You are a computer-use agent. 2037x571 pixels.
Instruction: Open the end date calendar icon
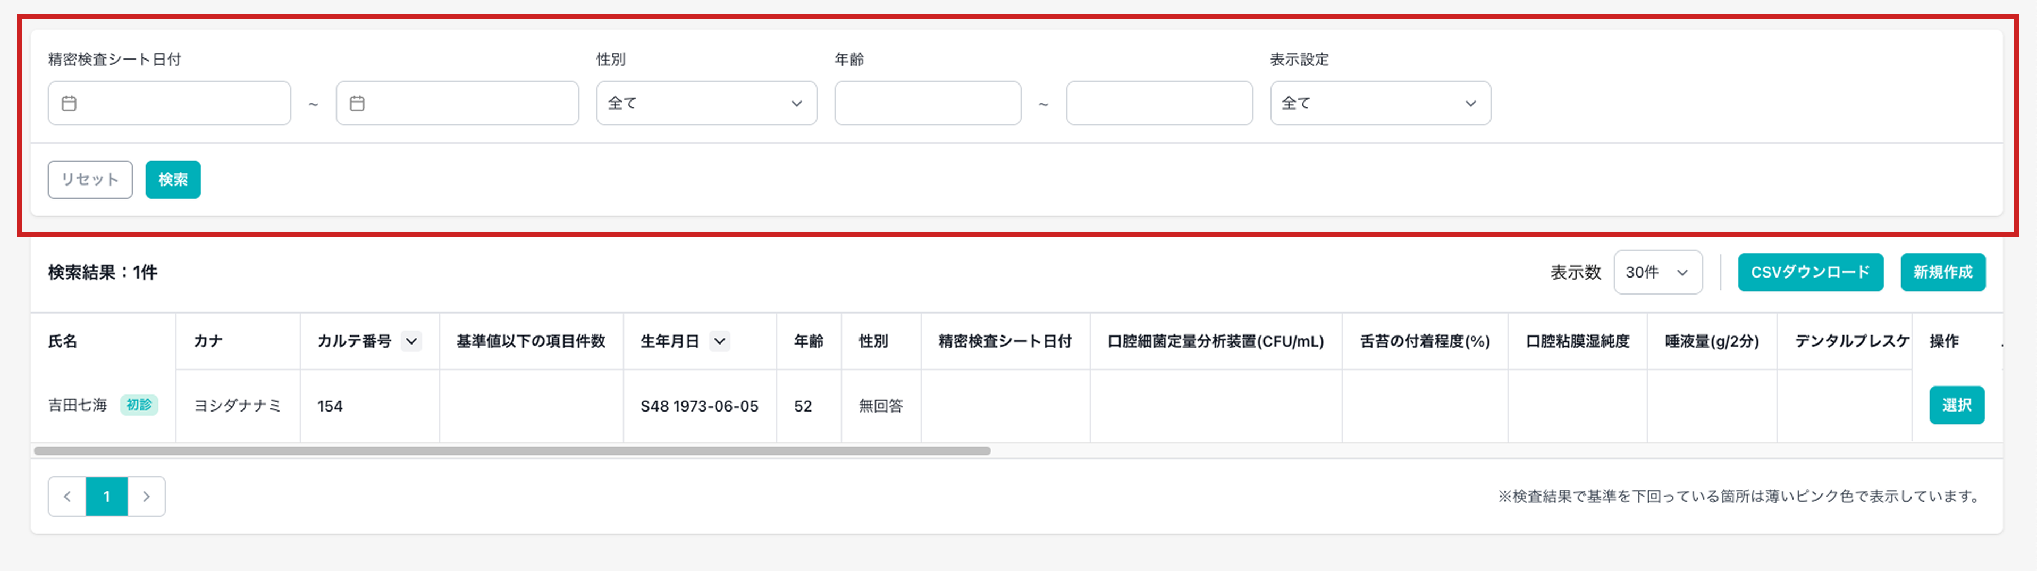[x=357, y=104]
